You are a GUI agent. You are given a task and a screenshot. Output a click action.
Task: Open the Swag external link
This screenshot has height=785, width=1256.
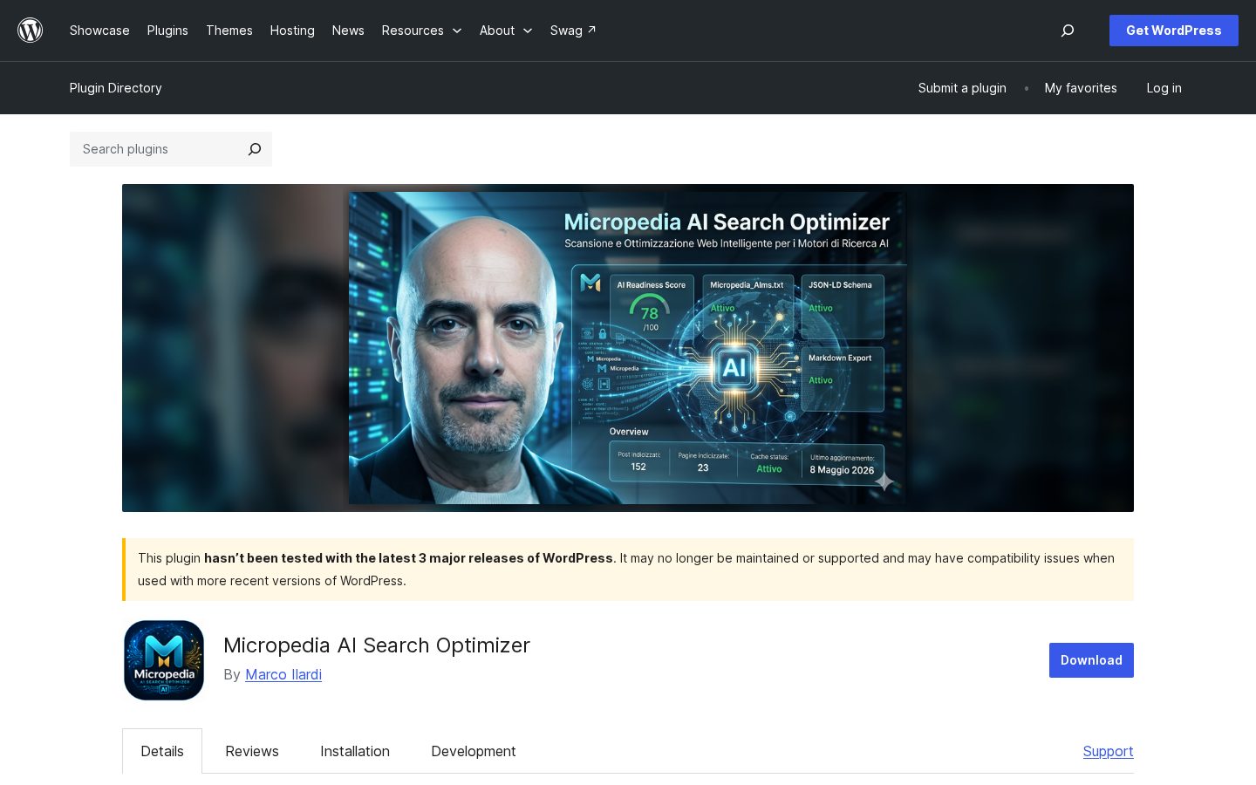pyautogui.click(x=573, y=31)
